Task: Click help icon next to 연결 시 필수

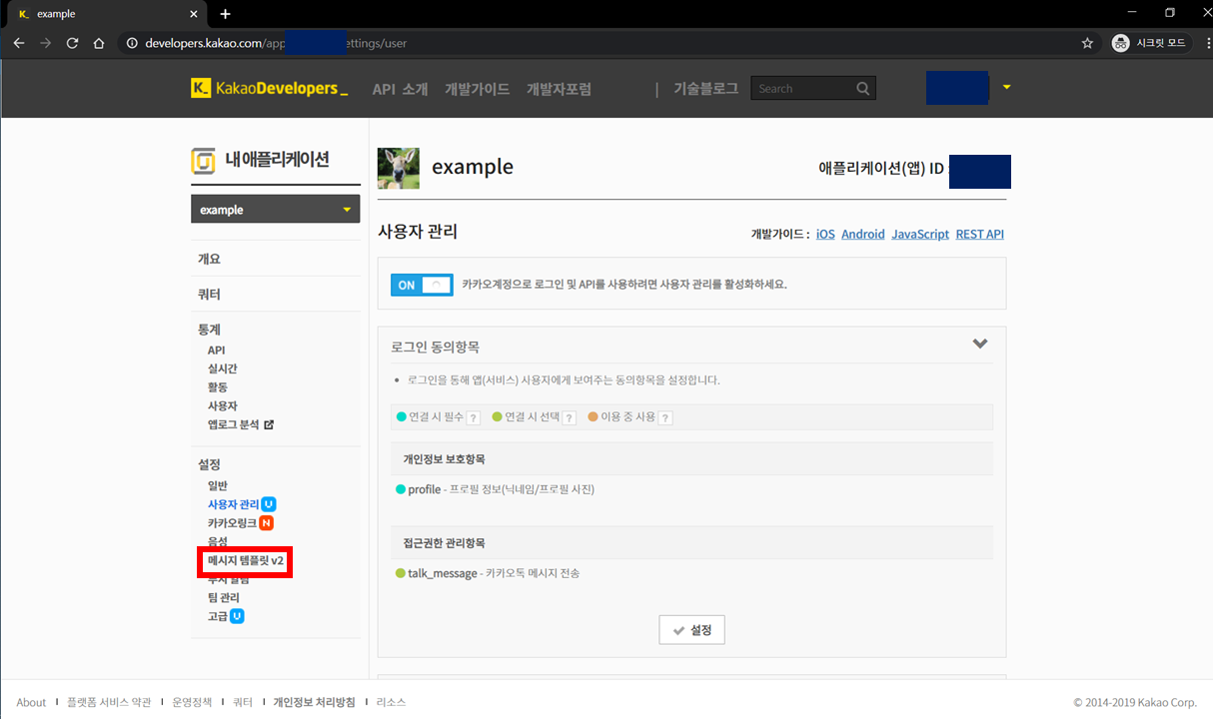Action: 474,417
